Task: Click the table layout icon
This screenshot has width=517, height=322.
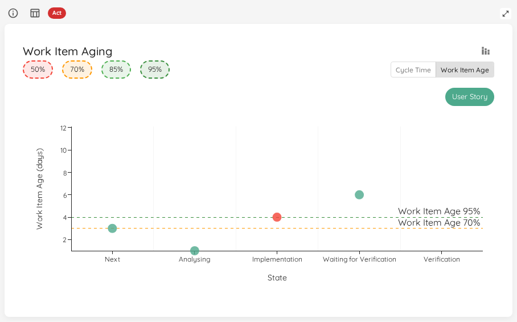Action: coord(35,13)
